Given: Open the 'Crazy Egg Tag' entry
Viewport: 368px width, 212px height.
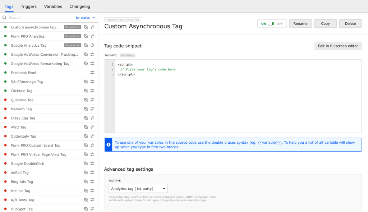Looking at the screenshot, I should pos(23,118).
